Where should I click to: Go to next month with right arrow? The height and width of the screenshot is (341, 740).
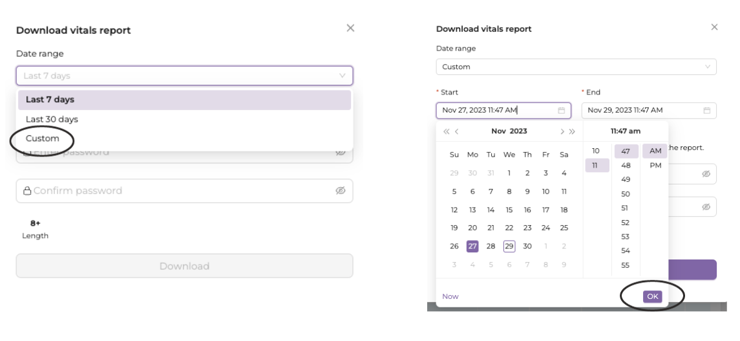[562, 132]
